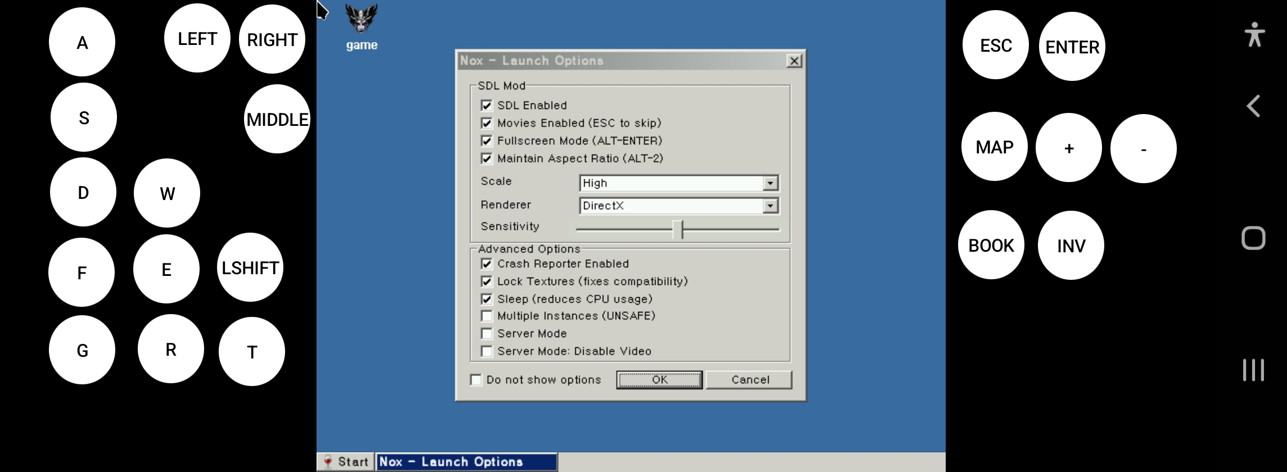Tap the Android back arrow
Image resolution: width=1287 pixels, height=472 pixels.
1253,106
